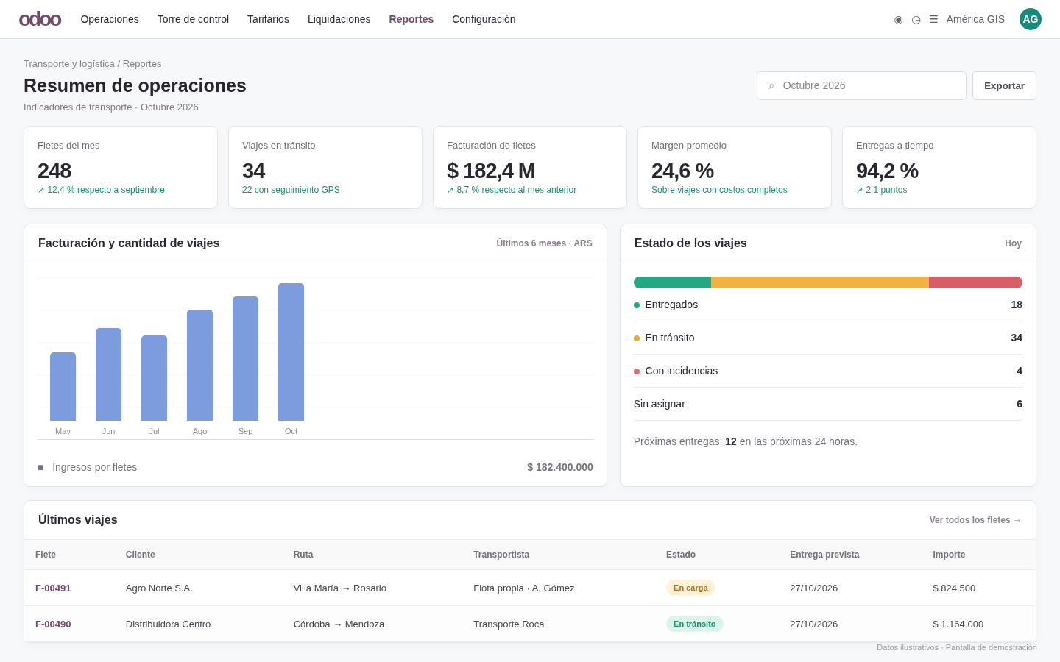Click the Próximas entregas summary text

coord(746,441)
